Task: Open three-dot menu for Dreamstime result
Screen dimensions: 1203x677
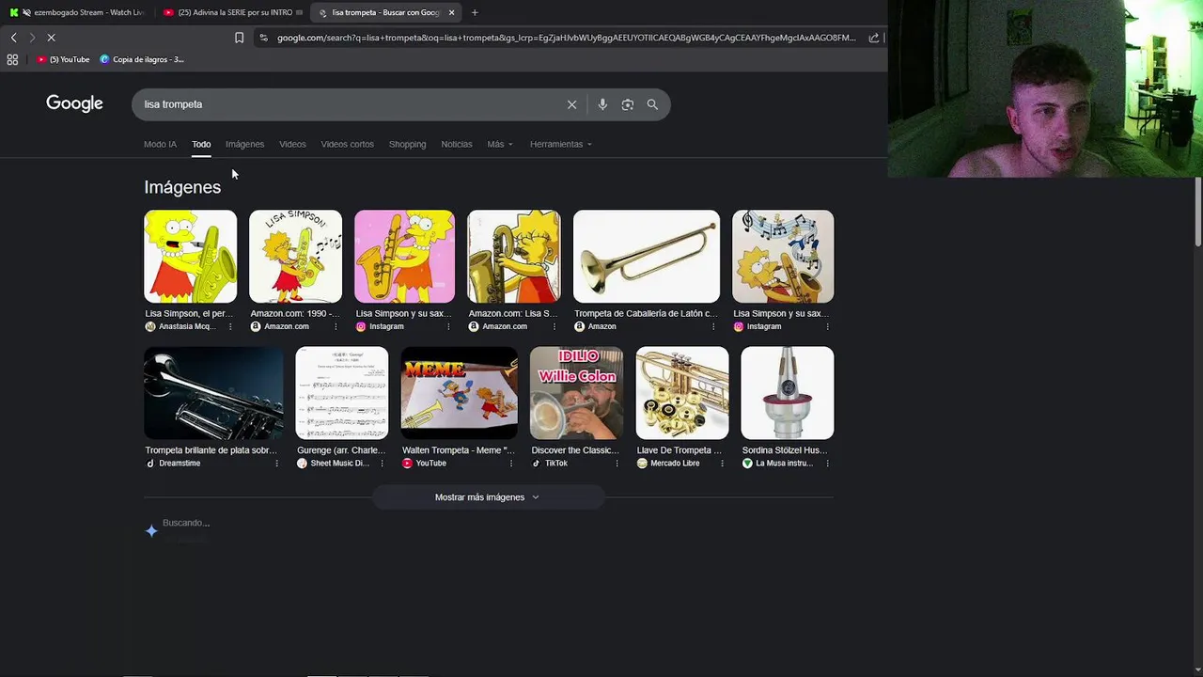Action: point(276,464)
